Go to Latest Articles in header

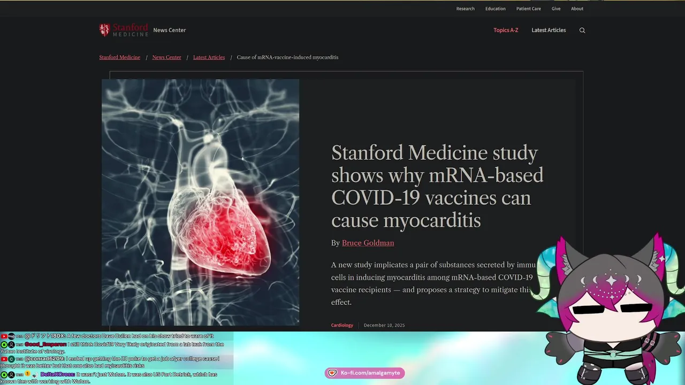coord(549,30)
